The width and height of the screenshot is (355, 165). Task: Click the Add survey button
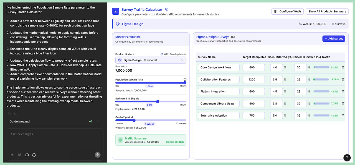[334, 39]
